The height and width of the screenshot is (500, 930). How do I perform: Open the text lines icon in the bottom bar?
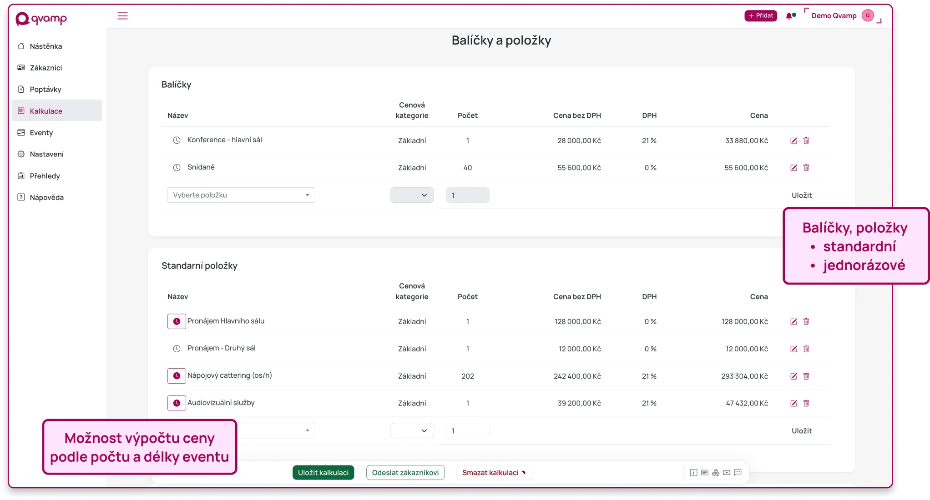click(704, 473)
